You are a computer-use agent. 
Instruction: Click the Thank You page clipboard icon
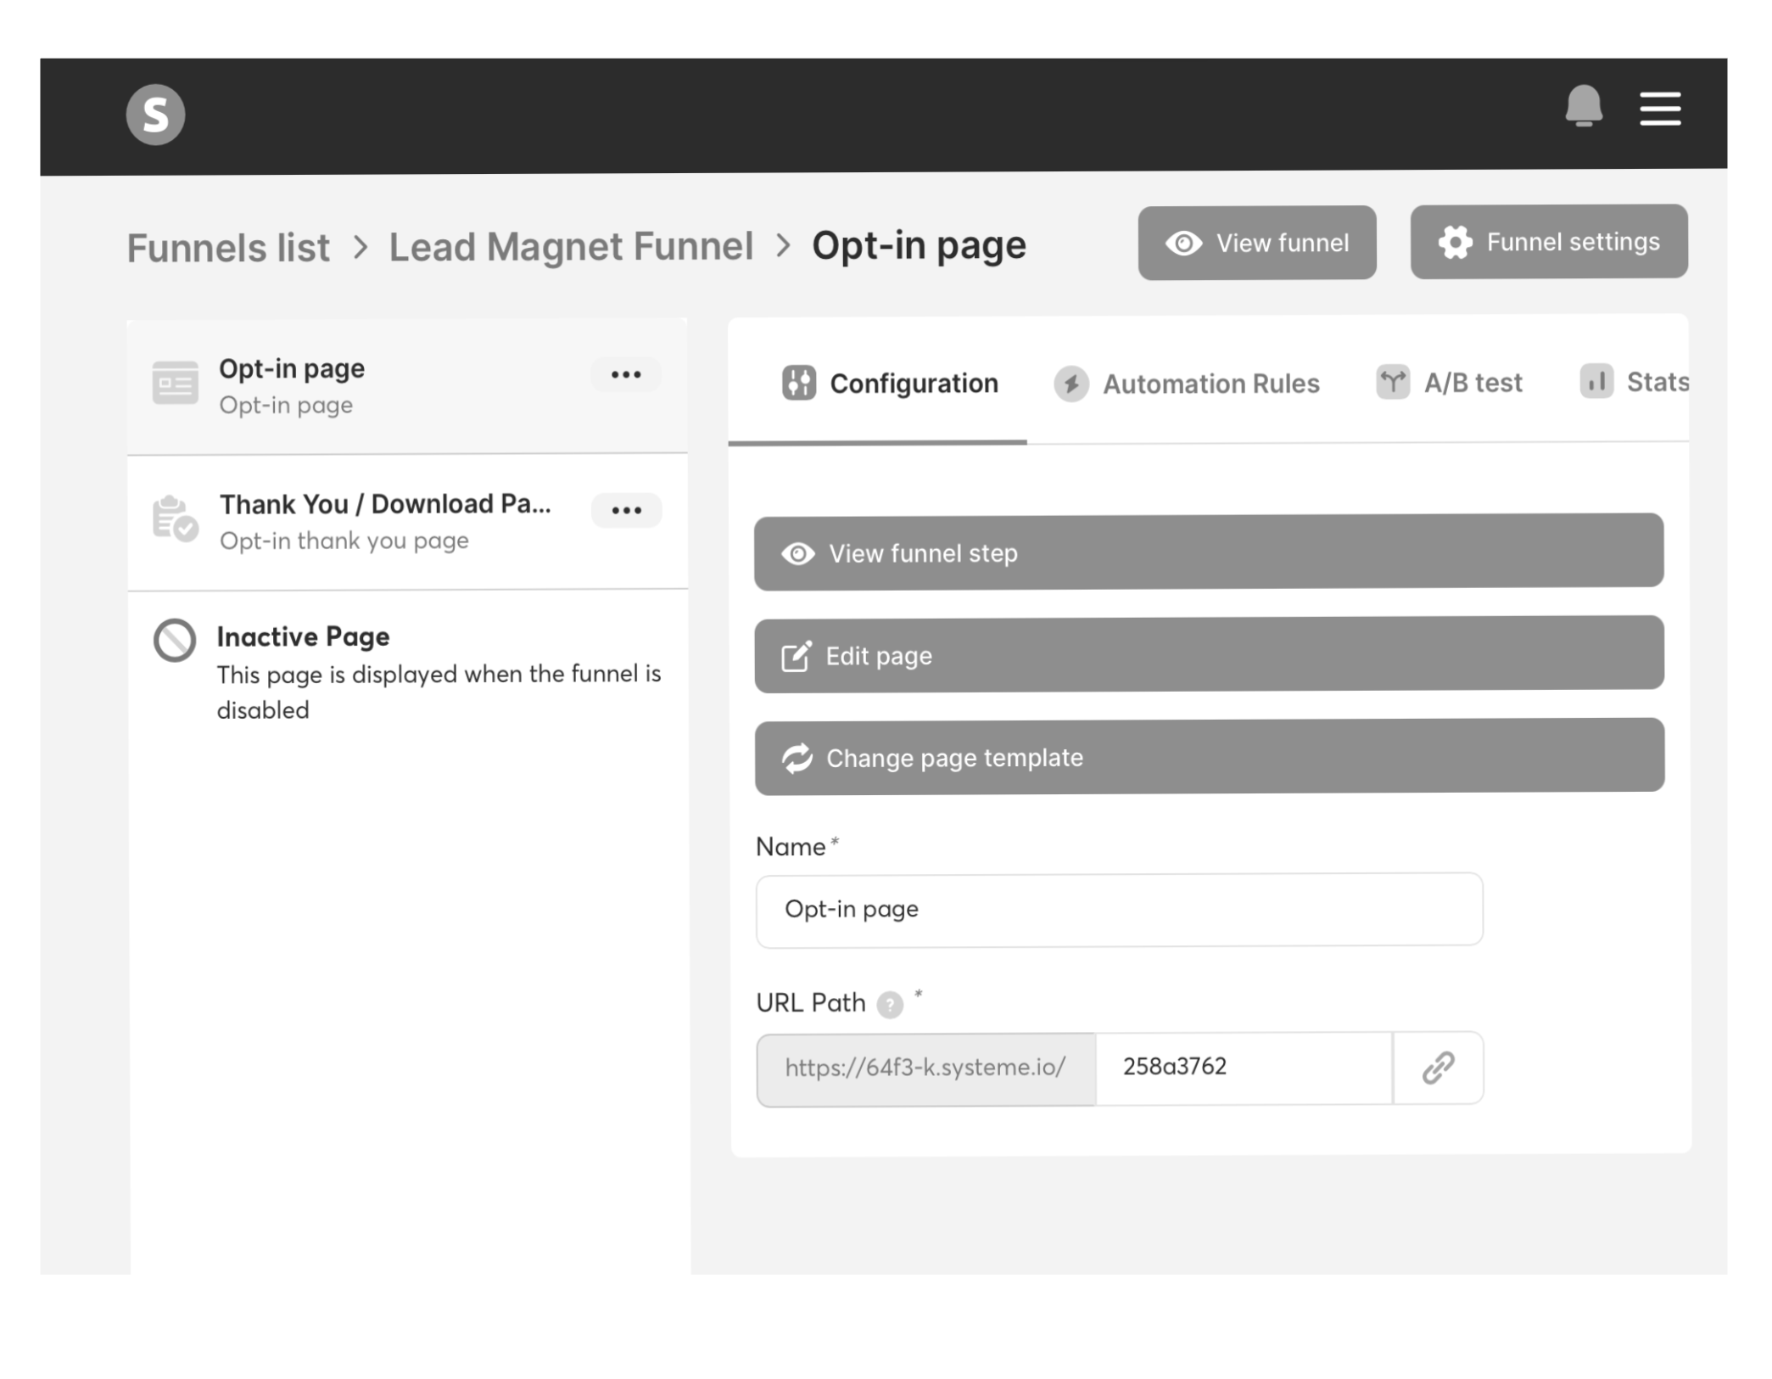tap(175, 519)
